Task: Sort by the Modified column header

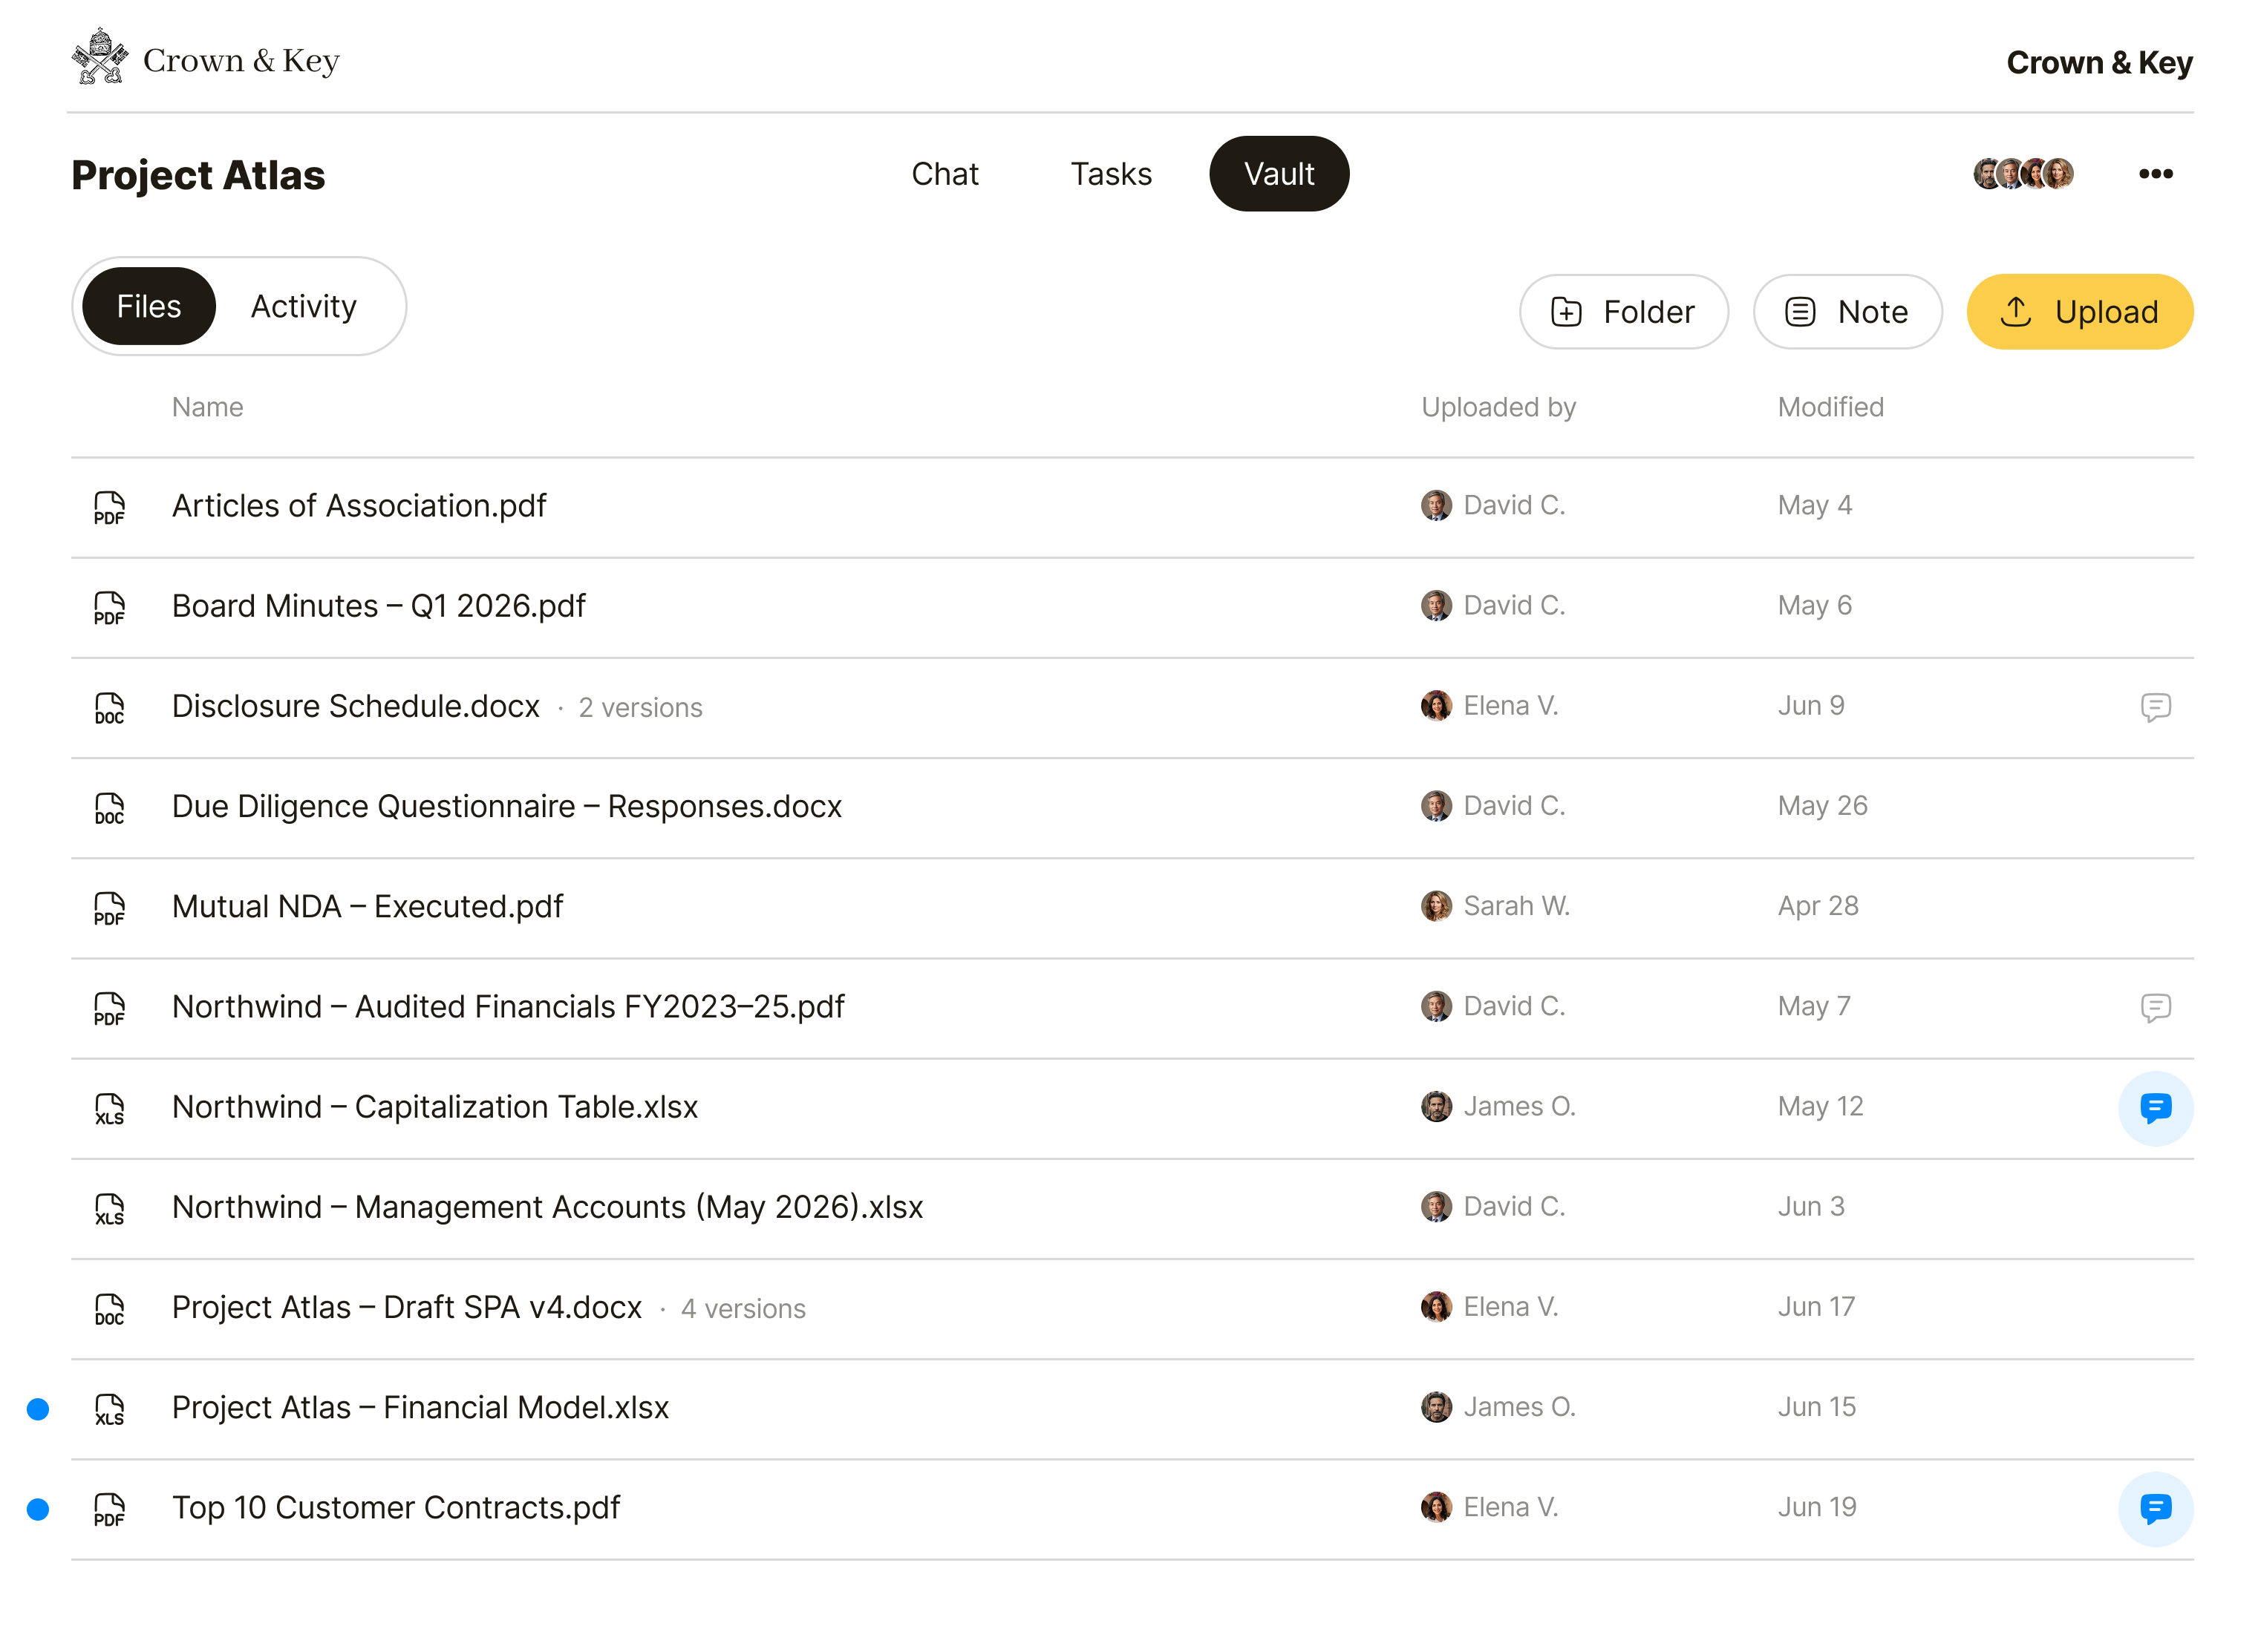Action: [1830, 407]
